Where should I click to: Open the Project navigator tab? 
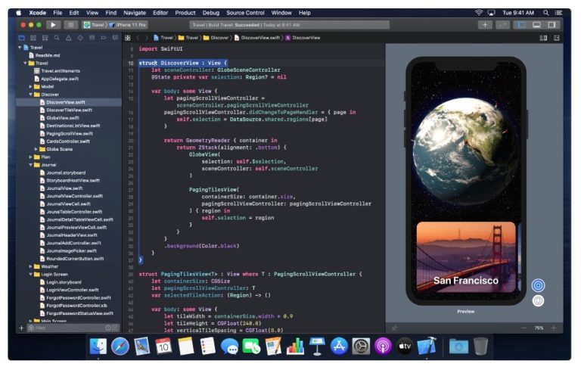pyautogui.click(x=21, y=38)
